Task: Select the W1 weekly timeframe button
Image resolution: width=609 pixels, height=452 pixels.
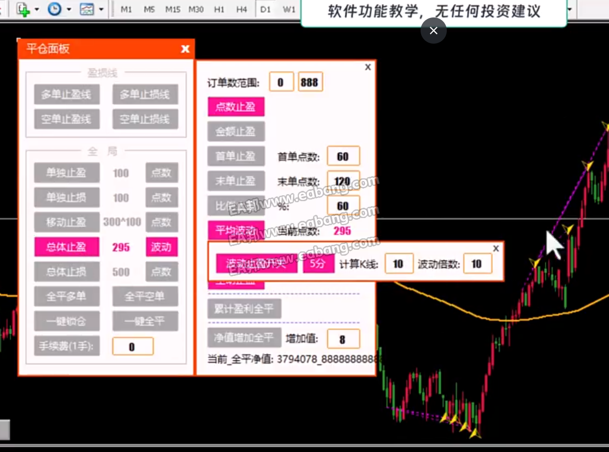Action: 288,9
